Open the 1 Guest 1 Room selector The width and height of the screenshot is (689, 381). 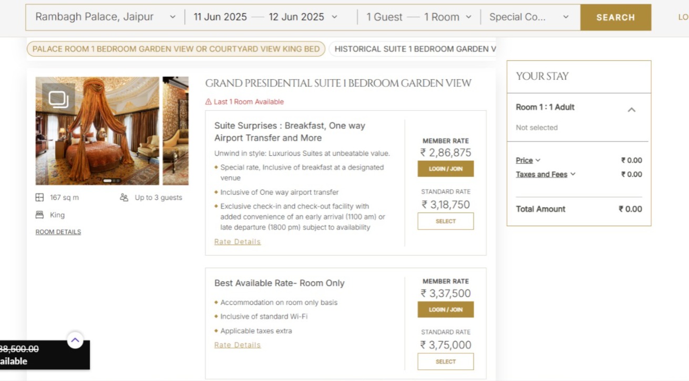pyautogui.click(x=467, y=16)
